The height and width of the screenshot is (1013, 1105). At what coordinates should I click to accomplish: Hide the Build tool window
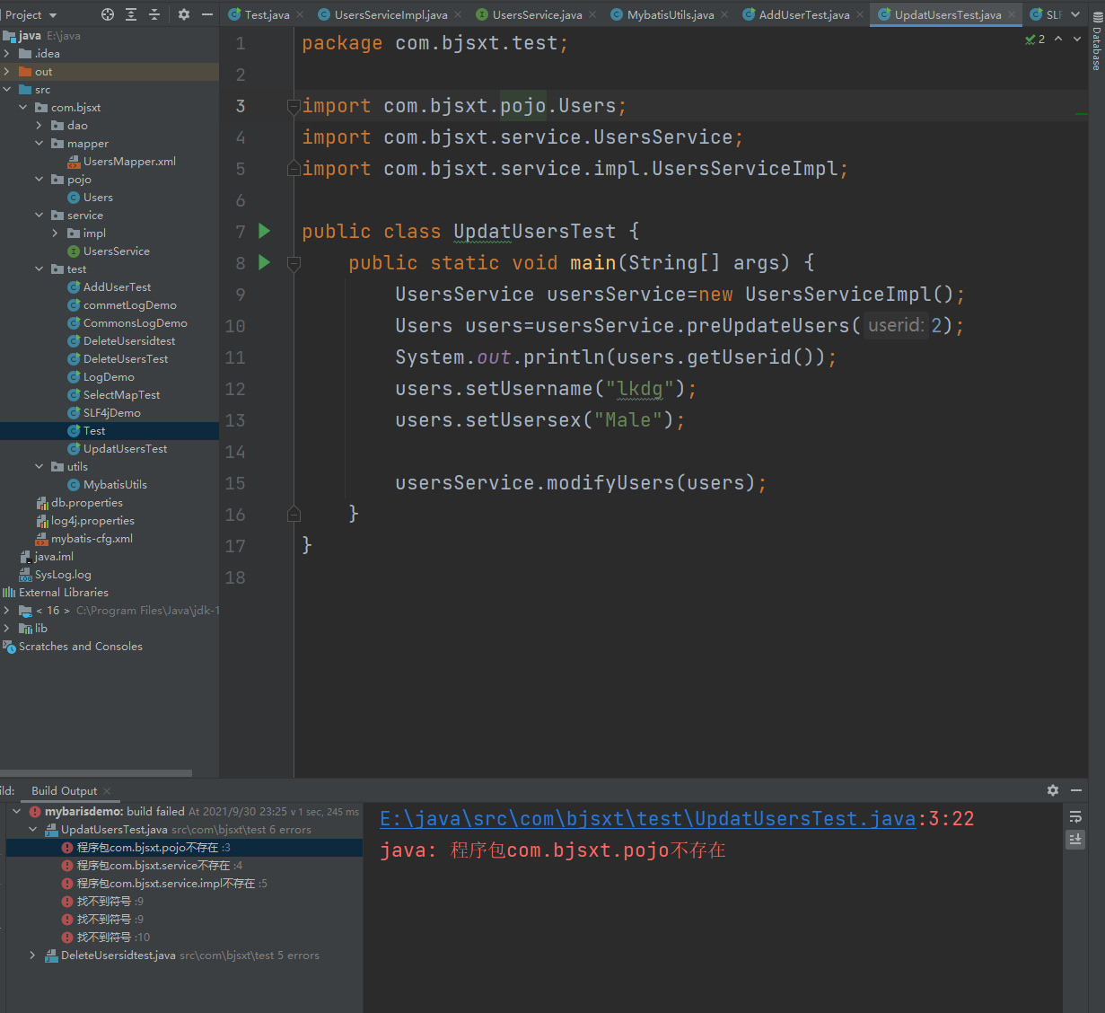1076,790
